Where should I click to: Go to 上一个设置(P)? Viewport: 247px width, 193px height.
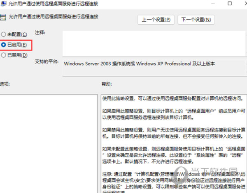click(x=156, y=20)
